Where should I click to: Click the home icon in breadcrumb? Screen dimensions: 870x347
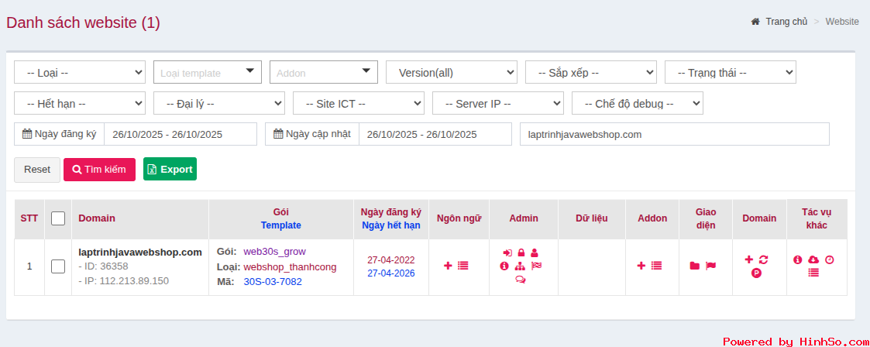(755, 22)
